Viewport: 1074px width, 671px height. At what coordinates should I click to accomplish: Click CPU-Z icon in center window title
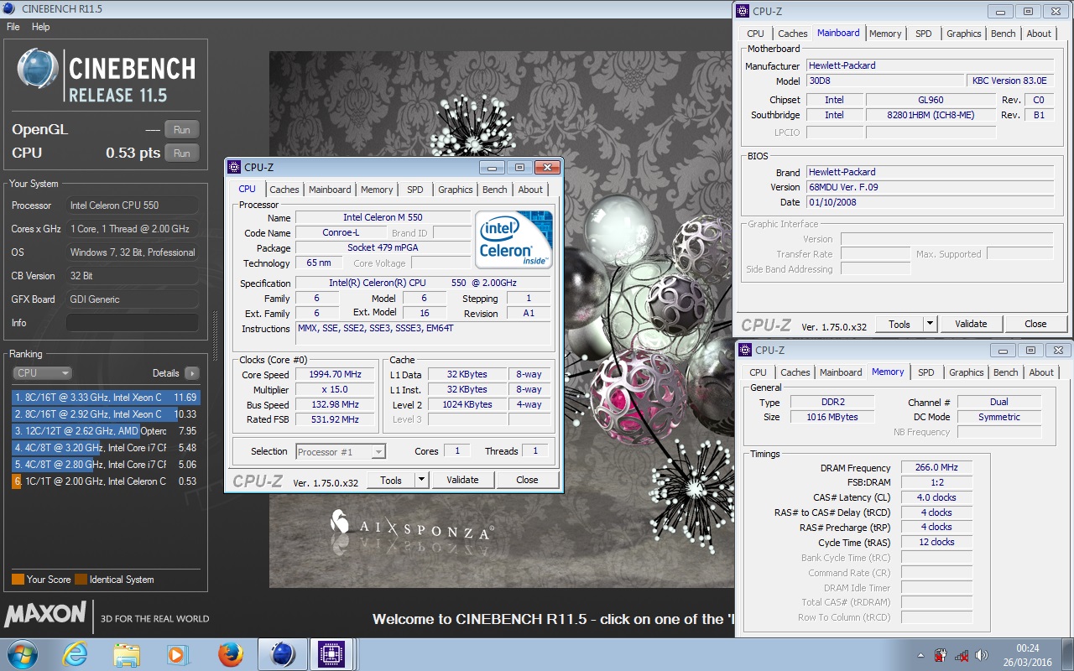tap(235, 167)
